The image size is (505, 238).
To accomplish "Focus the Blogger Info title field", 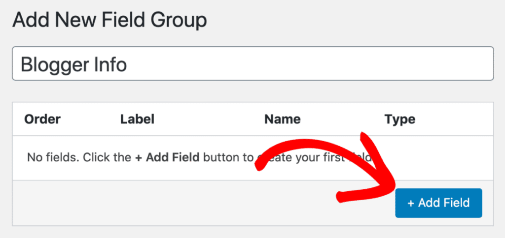I will point(252,63).
